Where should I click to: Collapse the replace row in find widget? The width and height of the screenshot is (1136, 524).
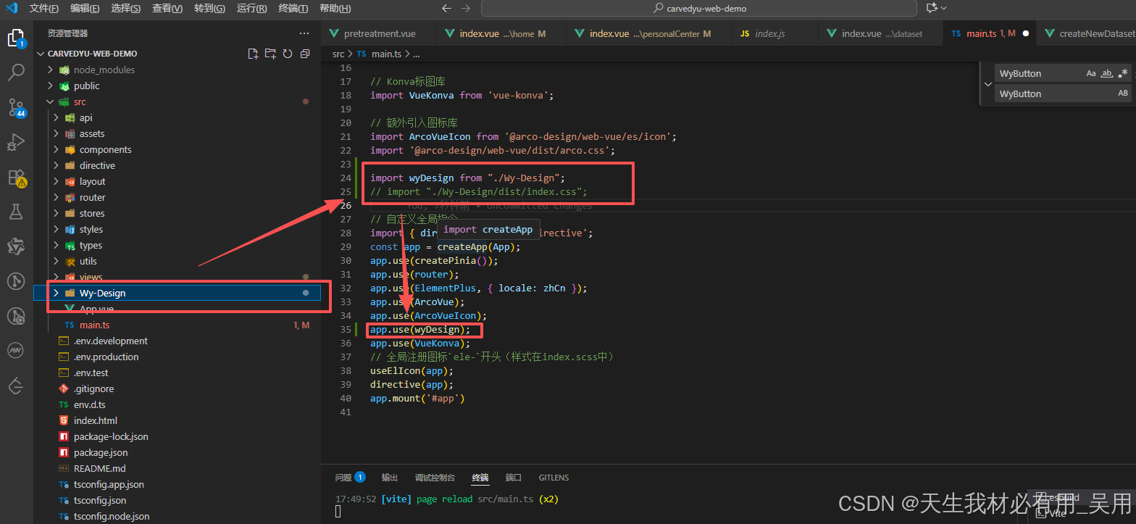(987, 83)
